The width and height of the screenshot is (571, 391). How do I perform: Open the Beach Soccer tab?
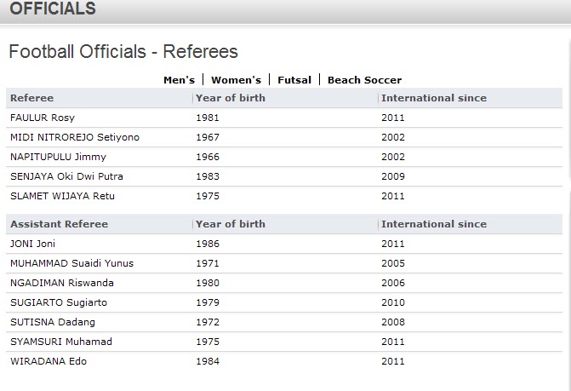click(x=364, y=80)
